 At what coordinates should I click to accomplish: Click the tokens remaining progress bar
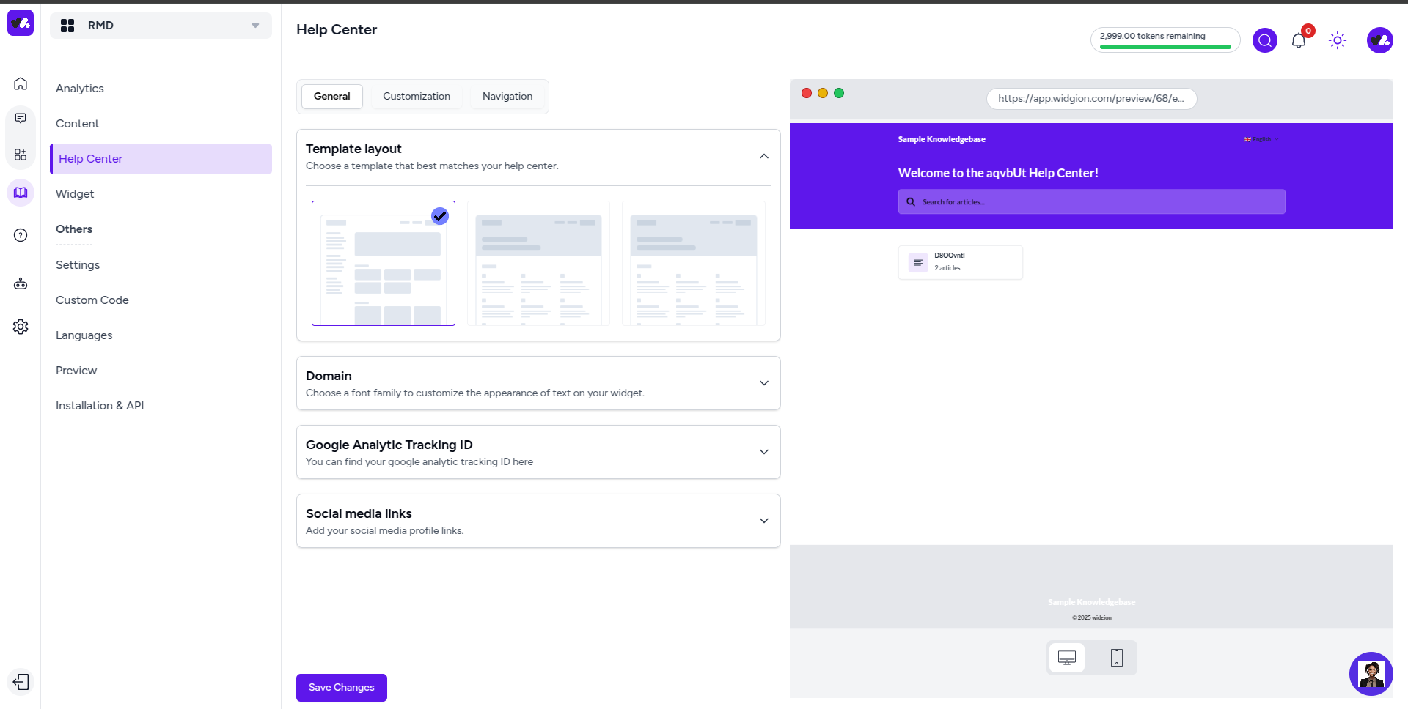pyautogui.click(x=1165, y=47)
